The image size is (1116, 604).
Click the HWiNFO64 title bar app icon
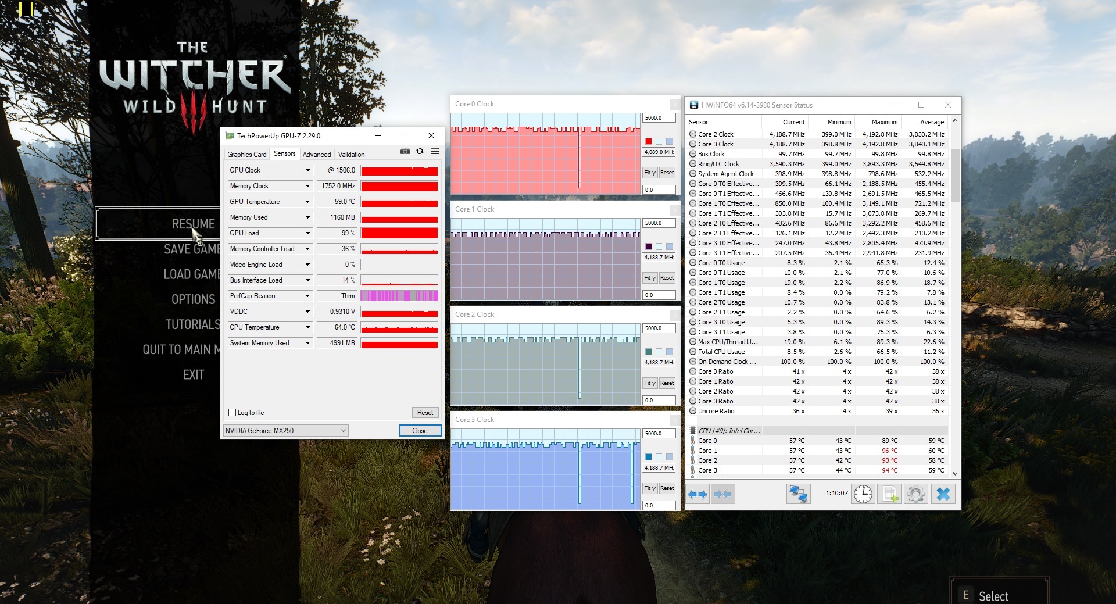click(x=694, y=105)
